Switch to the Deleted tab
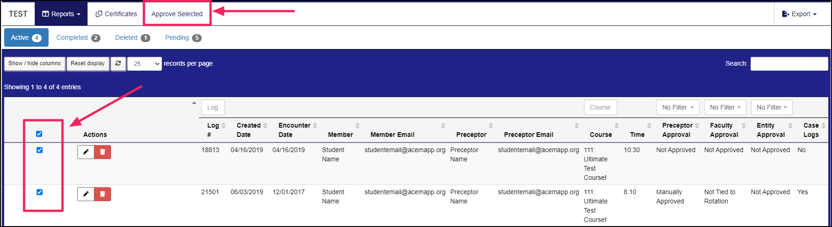This screenshot has width=832, height=227. click(132, 37)
